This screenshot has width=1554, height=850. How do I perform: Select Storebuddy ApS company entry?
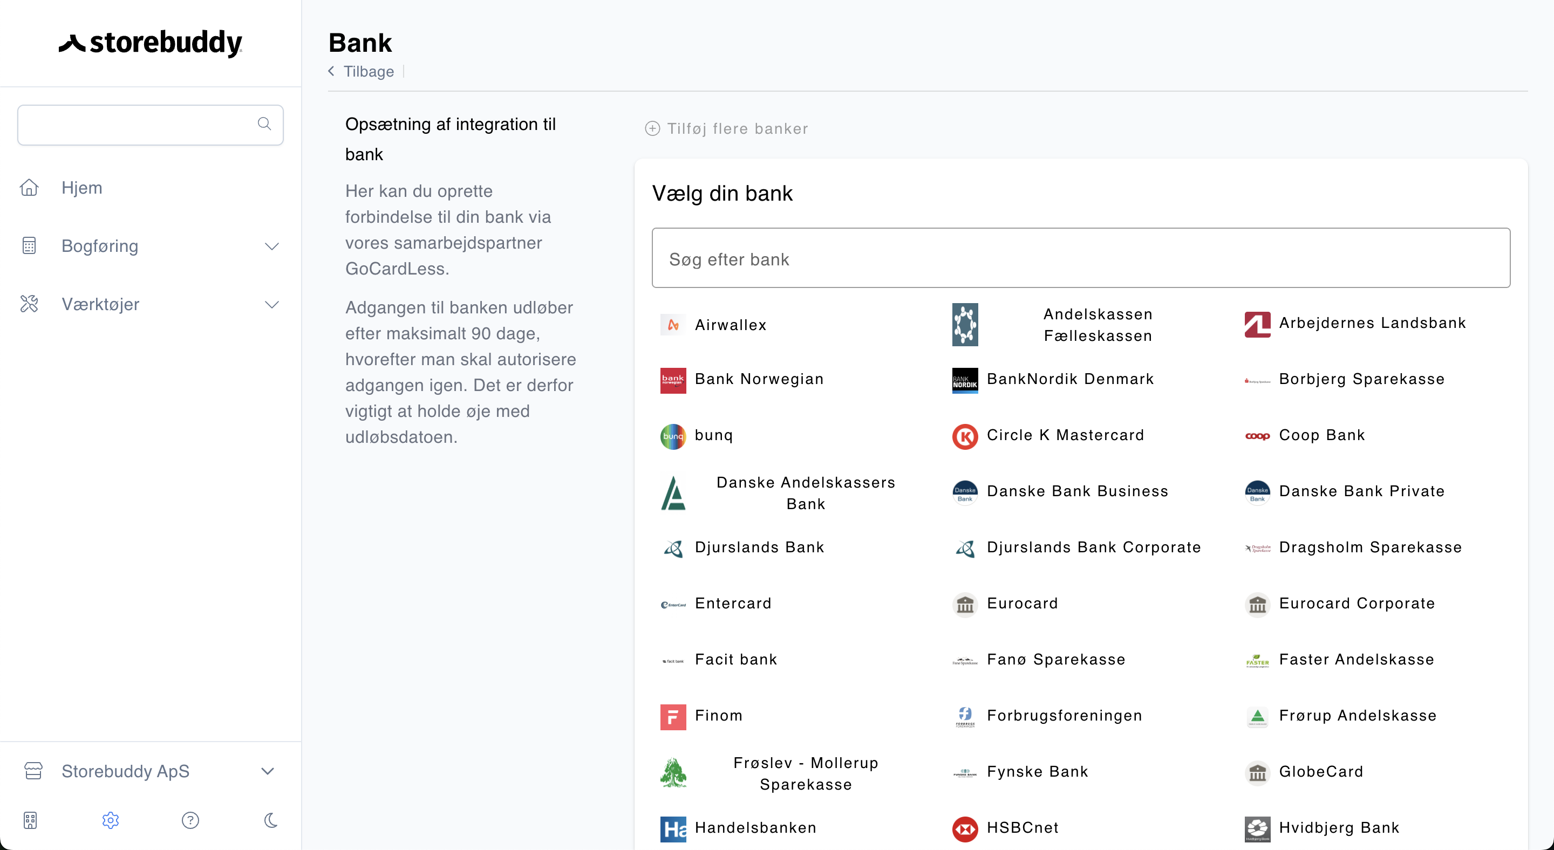tap(150, 771)
